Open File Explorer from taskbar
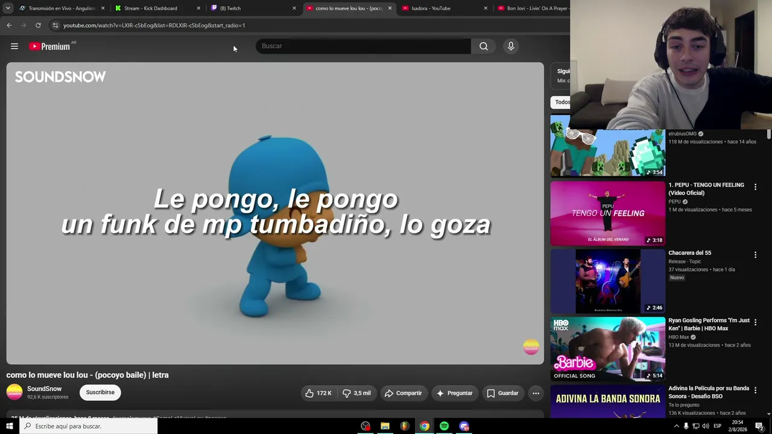772x434 pixels. click(385, 426)
